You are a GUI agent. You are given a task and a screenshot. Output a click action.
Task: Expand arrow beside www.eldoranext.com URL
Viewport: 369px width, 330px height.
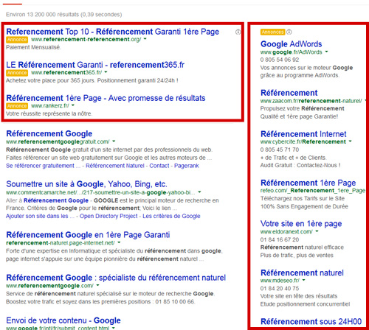317,231
